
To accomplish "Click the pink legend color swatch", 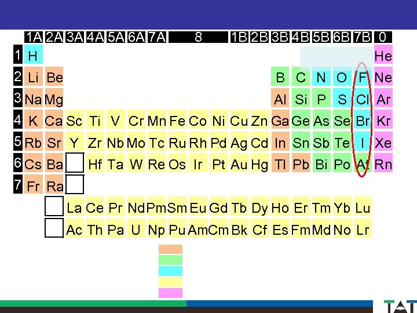I will pos(170,293).
